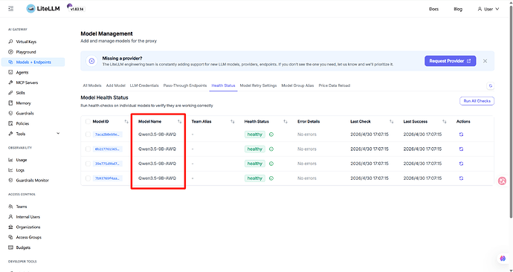
Task: Click the green play icon in the 7aca2b0 row
Action: [271, 135]
